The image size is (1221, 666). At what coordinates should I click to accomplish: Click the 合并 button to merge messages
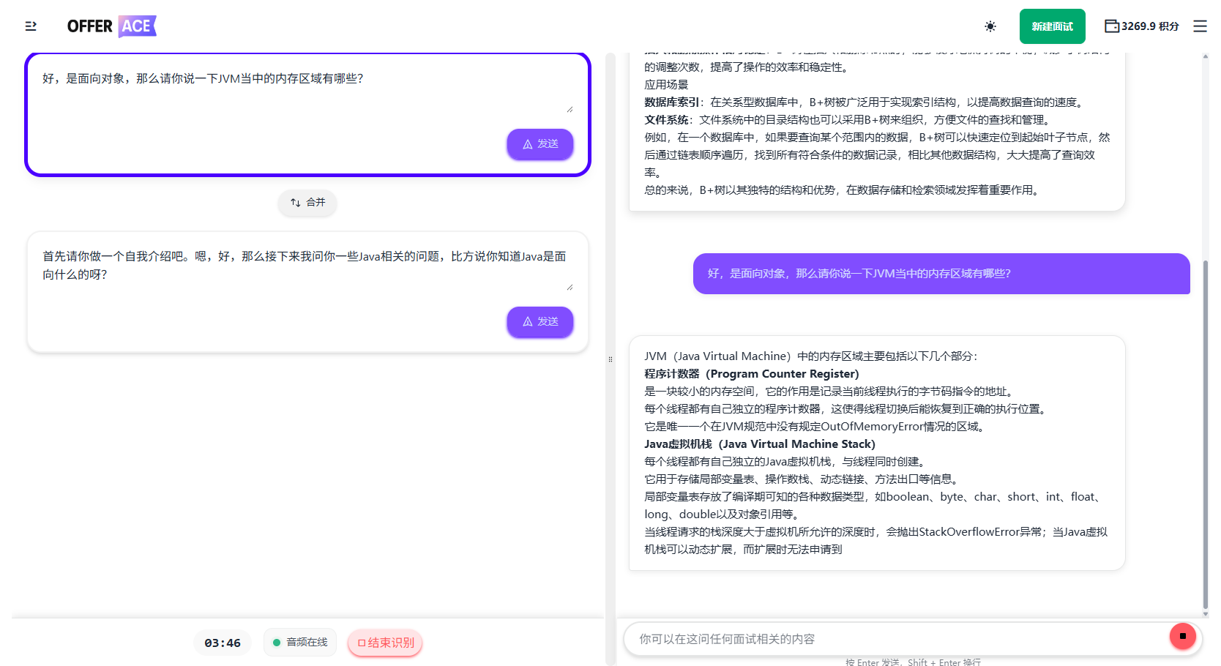[x=307, y=203]
